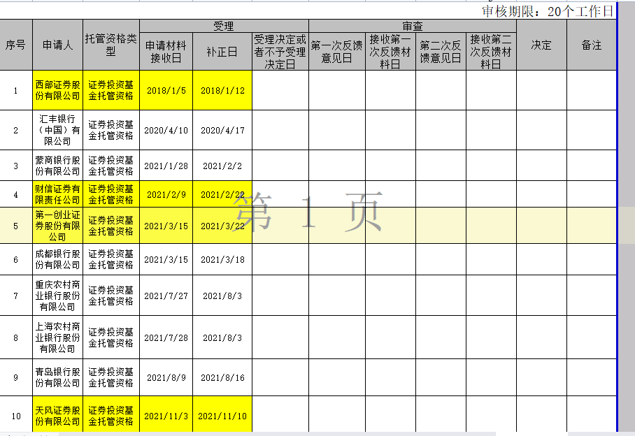Select the "接收第二次反馈材料日" header cell

[x=491, y=52]
